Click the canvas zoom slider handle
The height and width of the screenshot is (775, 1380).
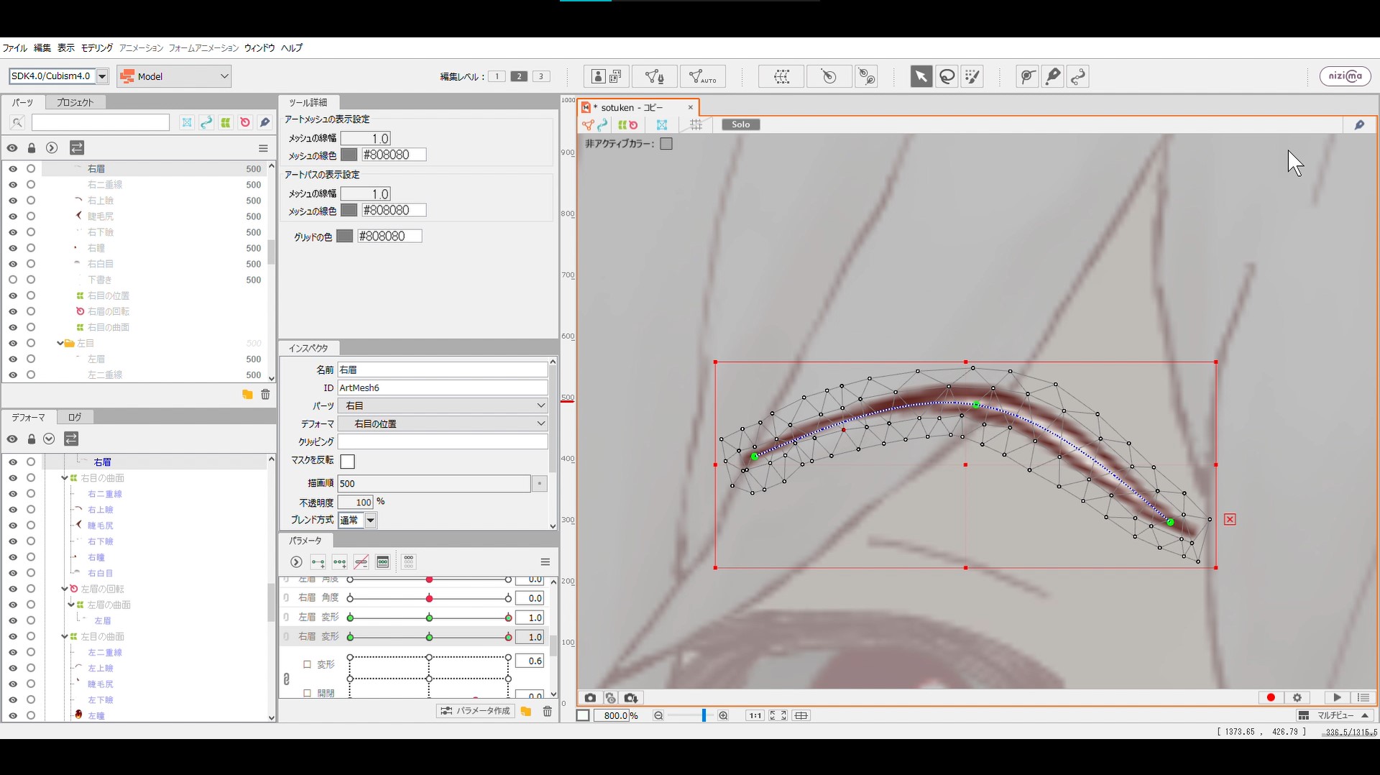click(x=704, y=715)
